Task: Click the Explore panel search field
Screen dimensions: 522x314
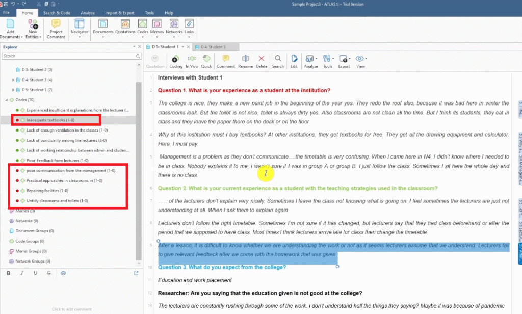Action: coord(69,56)
